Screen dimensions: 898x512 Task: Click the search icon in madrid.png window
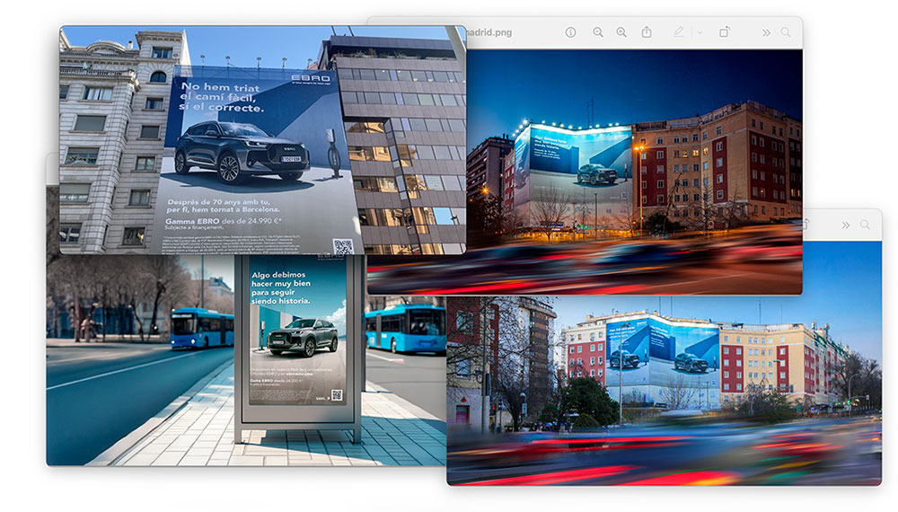pos(786,32)
